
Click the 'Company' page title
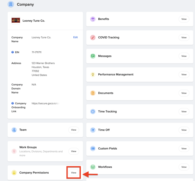(x=25, y=4)
